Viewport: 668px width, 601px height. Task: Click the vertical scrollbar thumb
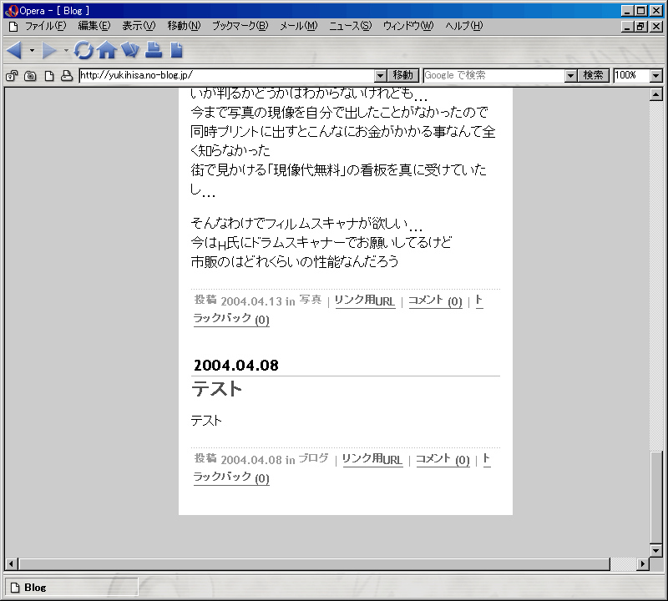[656, 497]
